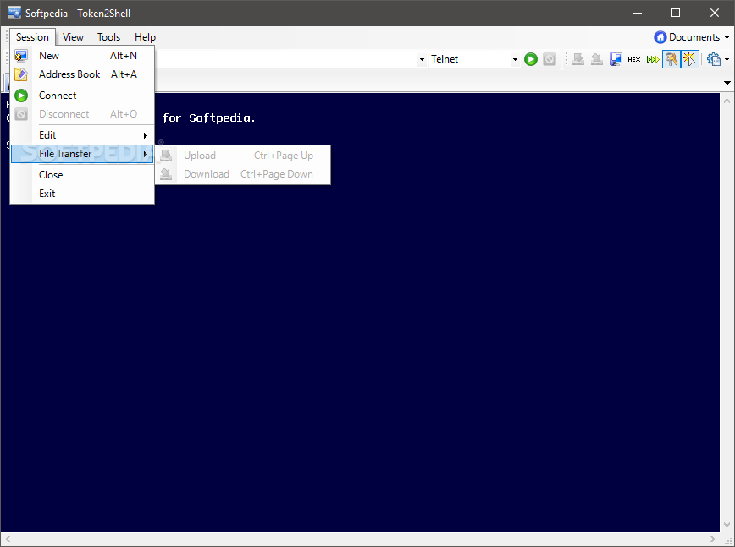735x547 pixels.
Task: Expand the Edit submenu
Action: click(82, 135)
